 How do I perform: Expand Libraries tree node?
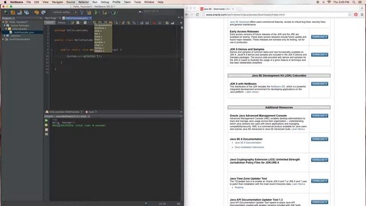point(5,35)
